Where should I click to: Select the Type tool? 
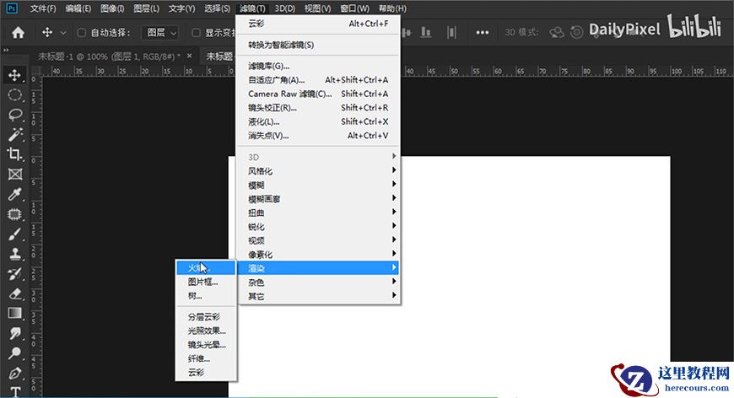(14, 391)
